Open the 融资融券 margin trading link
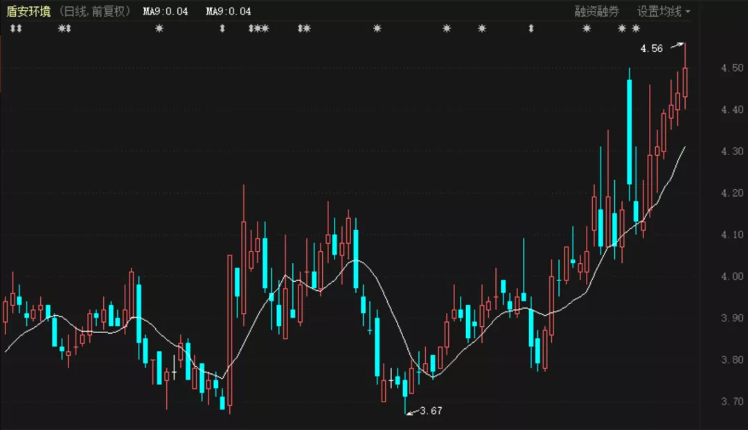Screen dimensions: 748x430 point(596,12)
